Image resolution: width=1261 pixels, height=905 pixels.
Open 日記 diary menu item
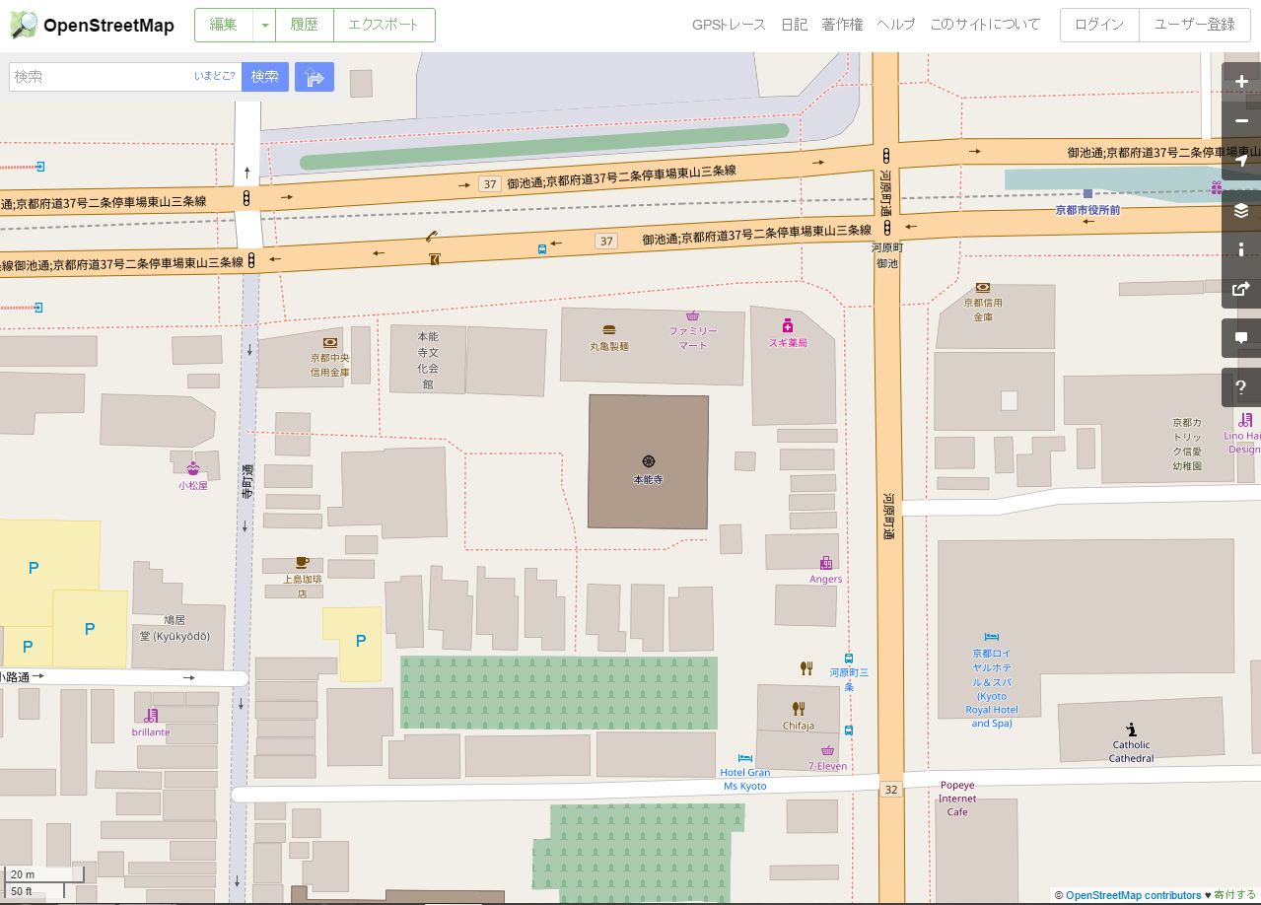[x=794, y=25]
